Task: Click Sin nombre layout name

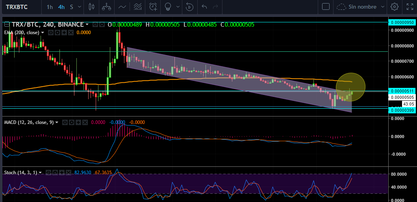Action: (363, 7)
